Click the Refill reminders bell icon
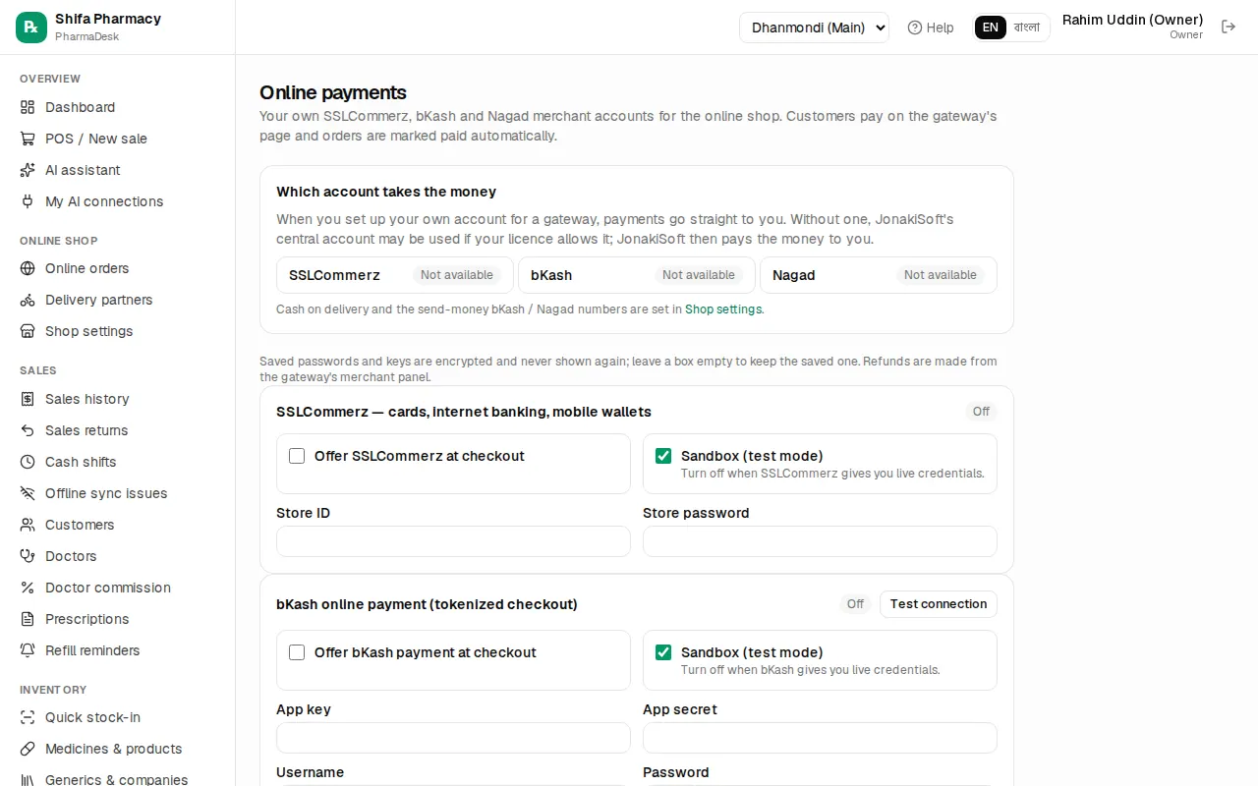 click(28, 650)
